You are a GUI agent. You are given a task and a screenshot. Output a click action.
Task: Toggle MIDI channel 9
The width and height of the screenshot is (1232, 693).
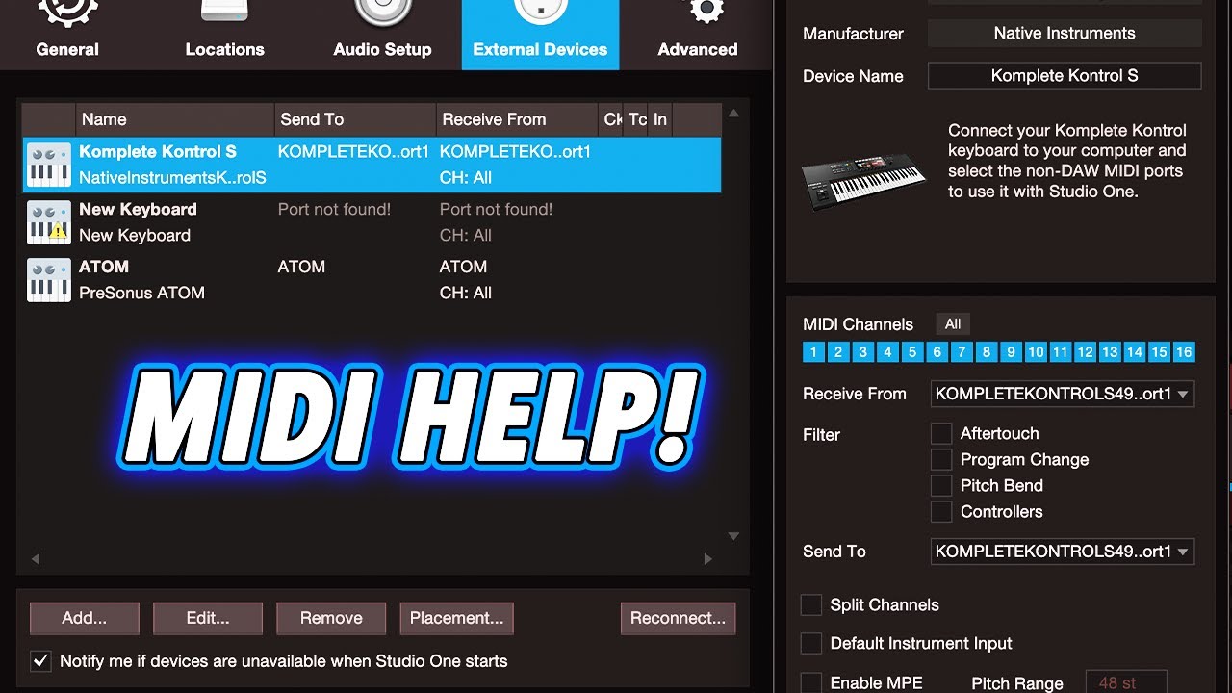click(x=1012, y=352)
